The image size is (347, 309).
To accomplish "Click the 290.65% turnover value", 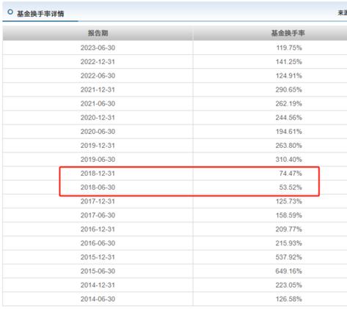I will [289, 89].
